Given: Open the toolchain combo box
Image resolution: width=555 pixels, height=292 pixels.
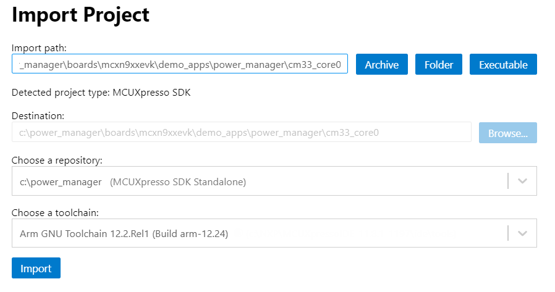Looking at the screenshot, I should (260, 233).
